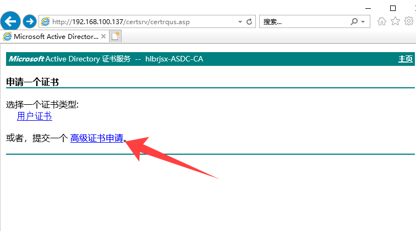416x231 pixels.
Task: Click the browser Forward arrow button
Action: click(30, 21)
